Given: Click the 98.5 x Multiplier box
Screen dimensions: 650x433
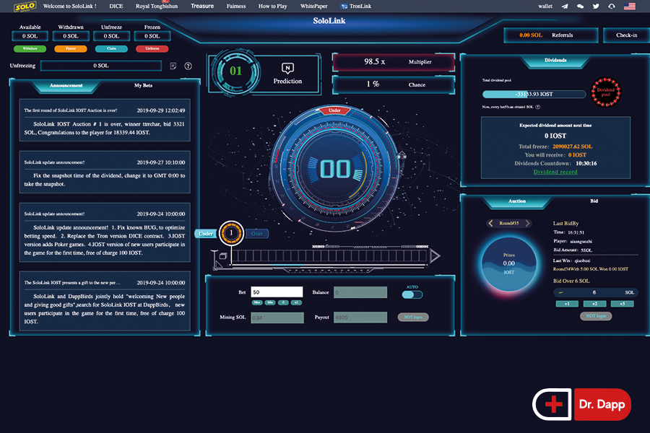Looking at the screenshot, I should [x=394, y=62].
